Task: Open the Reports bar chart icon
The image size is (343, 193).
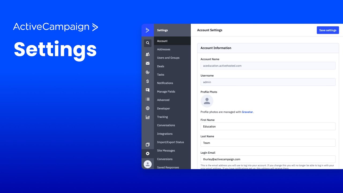Action: 148,117
